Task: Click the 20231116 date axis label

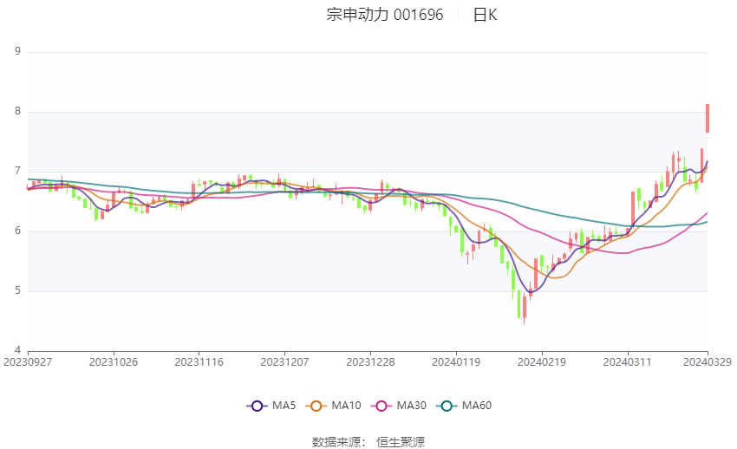Action: coord(199,362)
